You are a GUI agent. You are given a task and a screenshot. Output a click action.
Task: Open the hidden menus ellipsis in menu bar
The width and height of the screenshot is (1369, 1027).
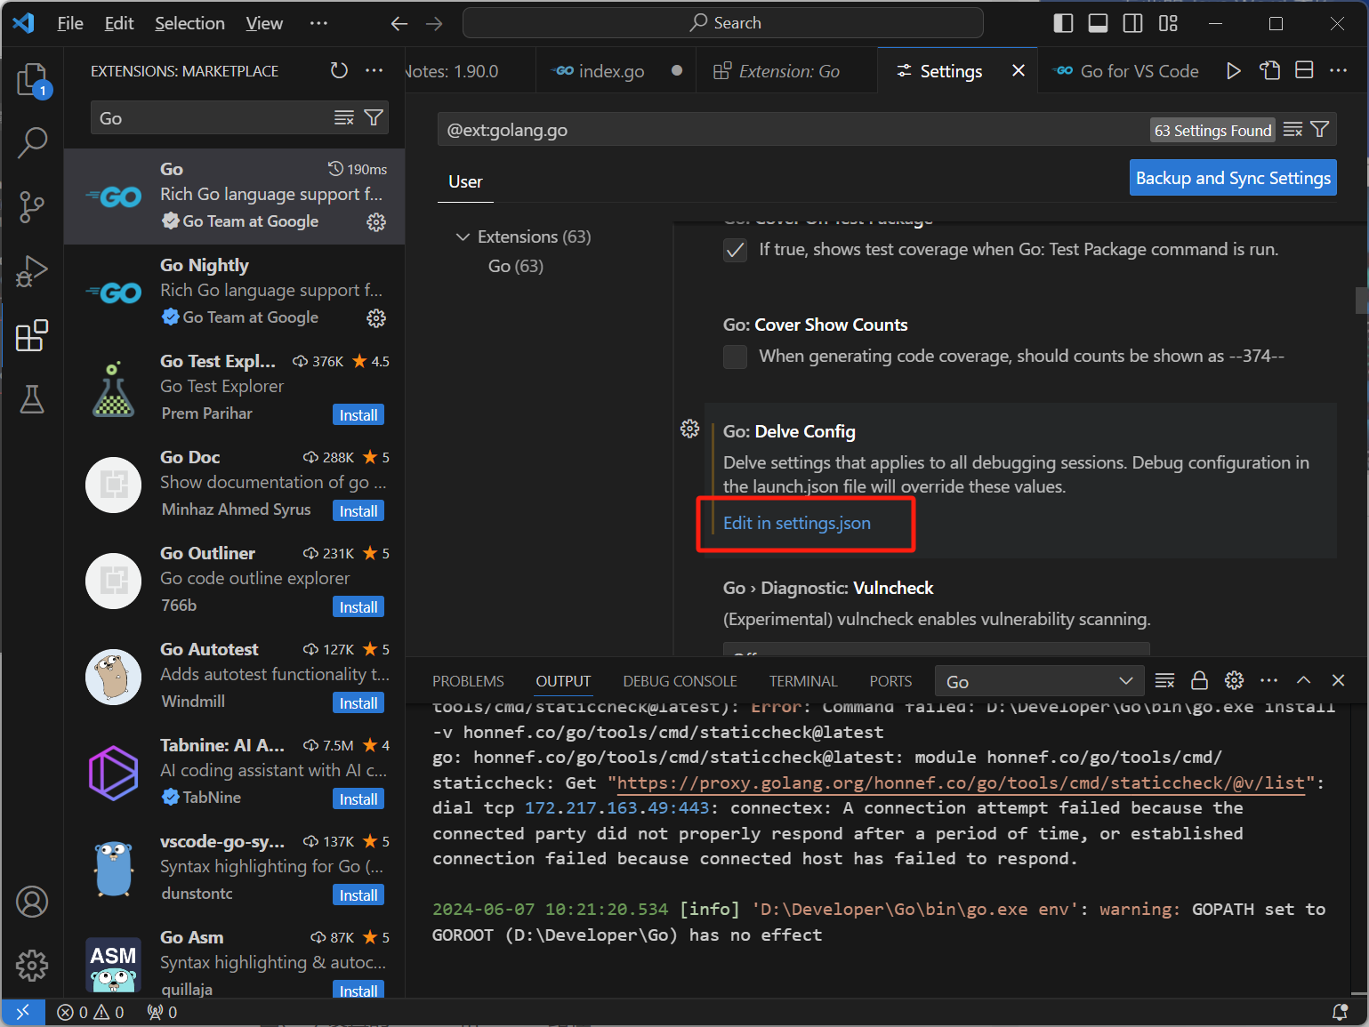[x=318, y=23]
